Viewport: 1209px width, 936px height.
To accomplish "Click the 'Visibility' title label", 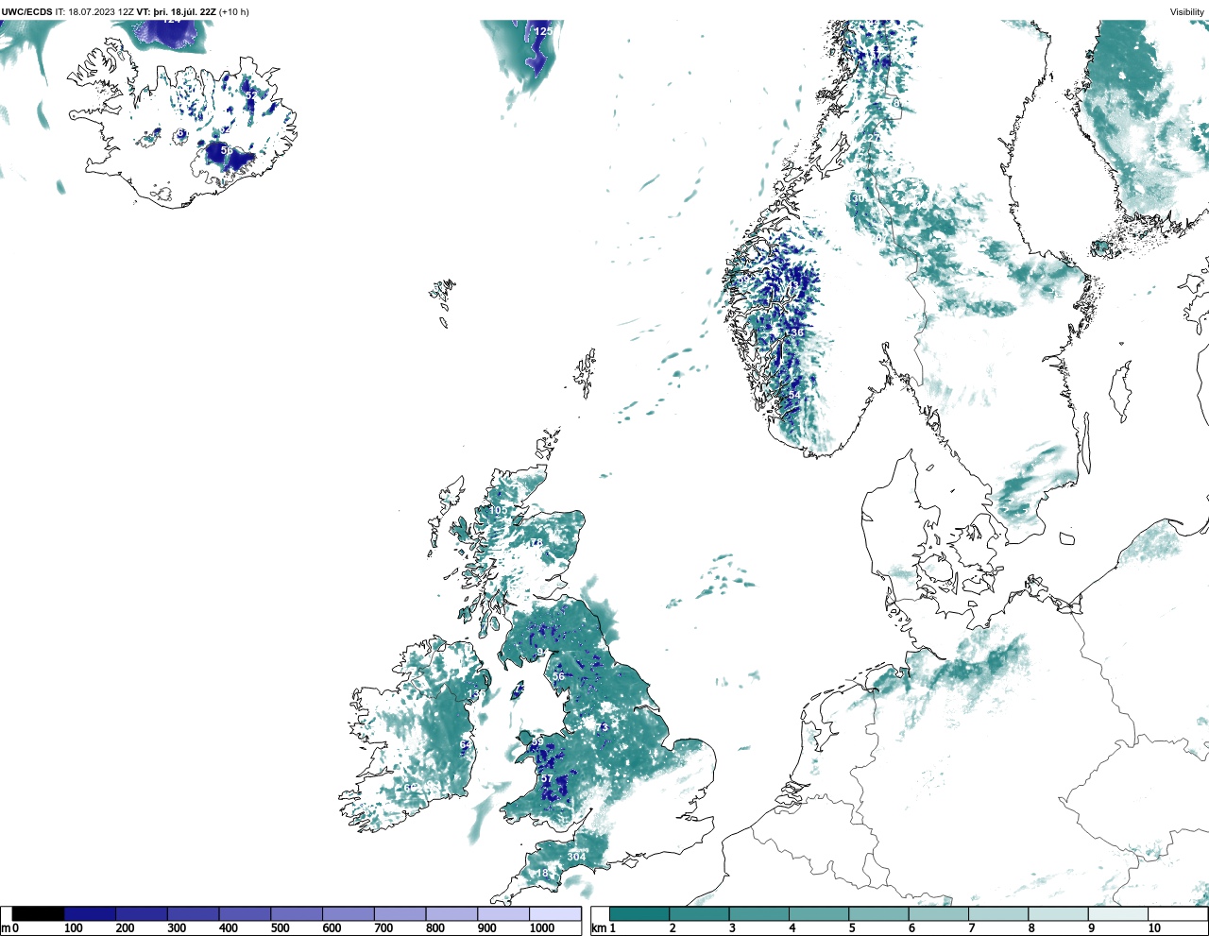I will pos(1187,11).
